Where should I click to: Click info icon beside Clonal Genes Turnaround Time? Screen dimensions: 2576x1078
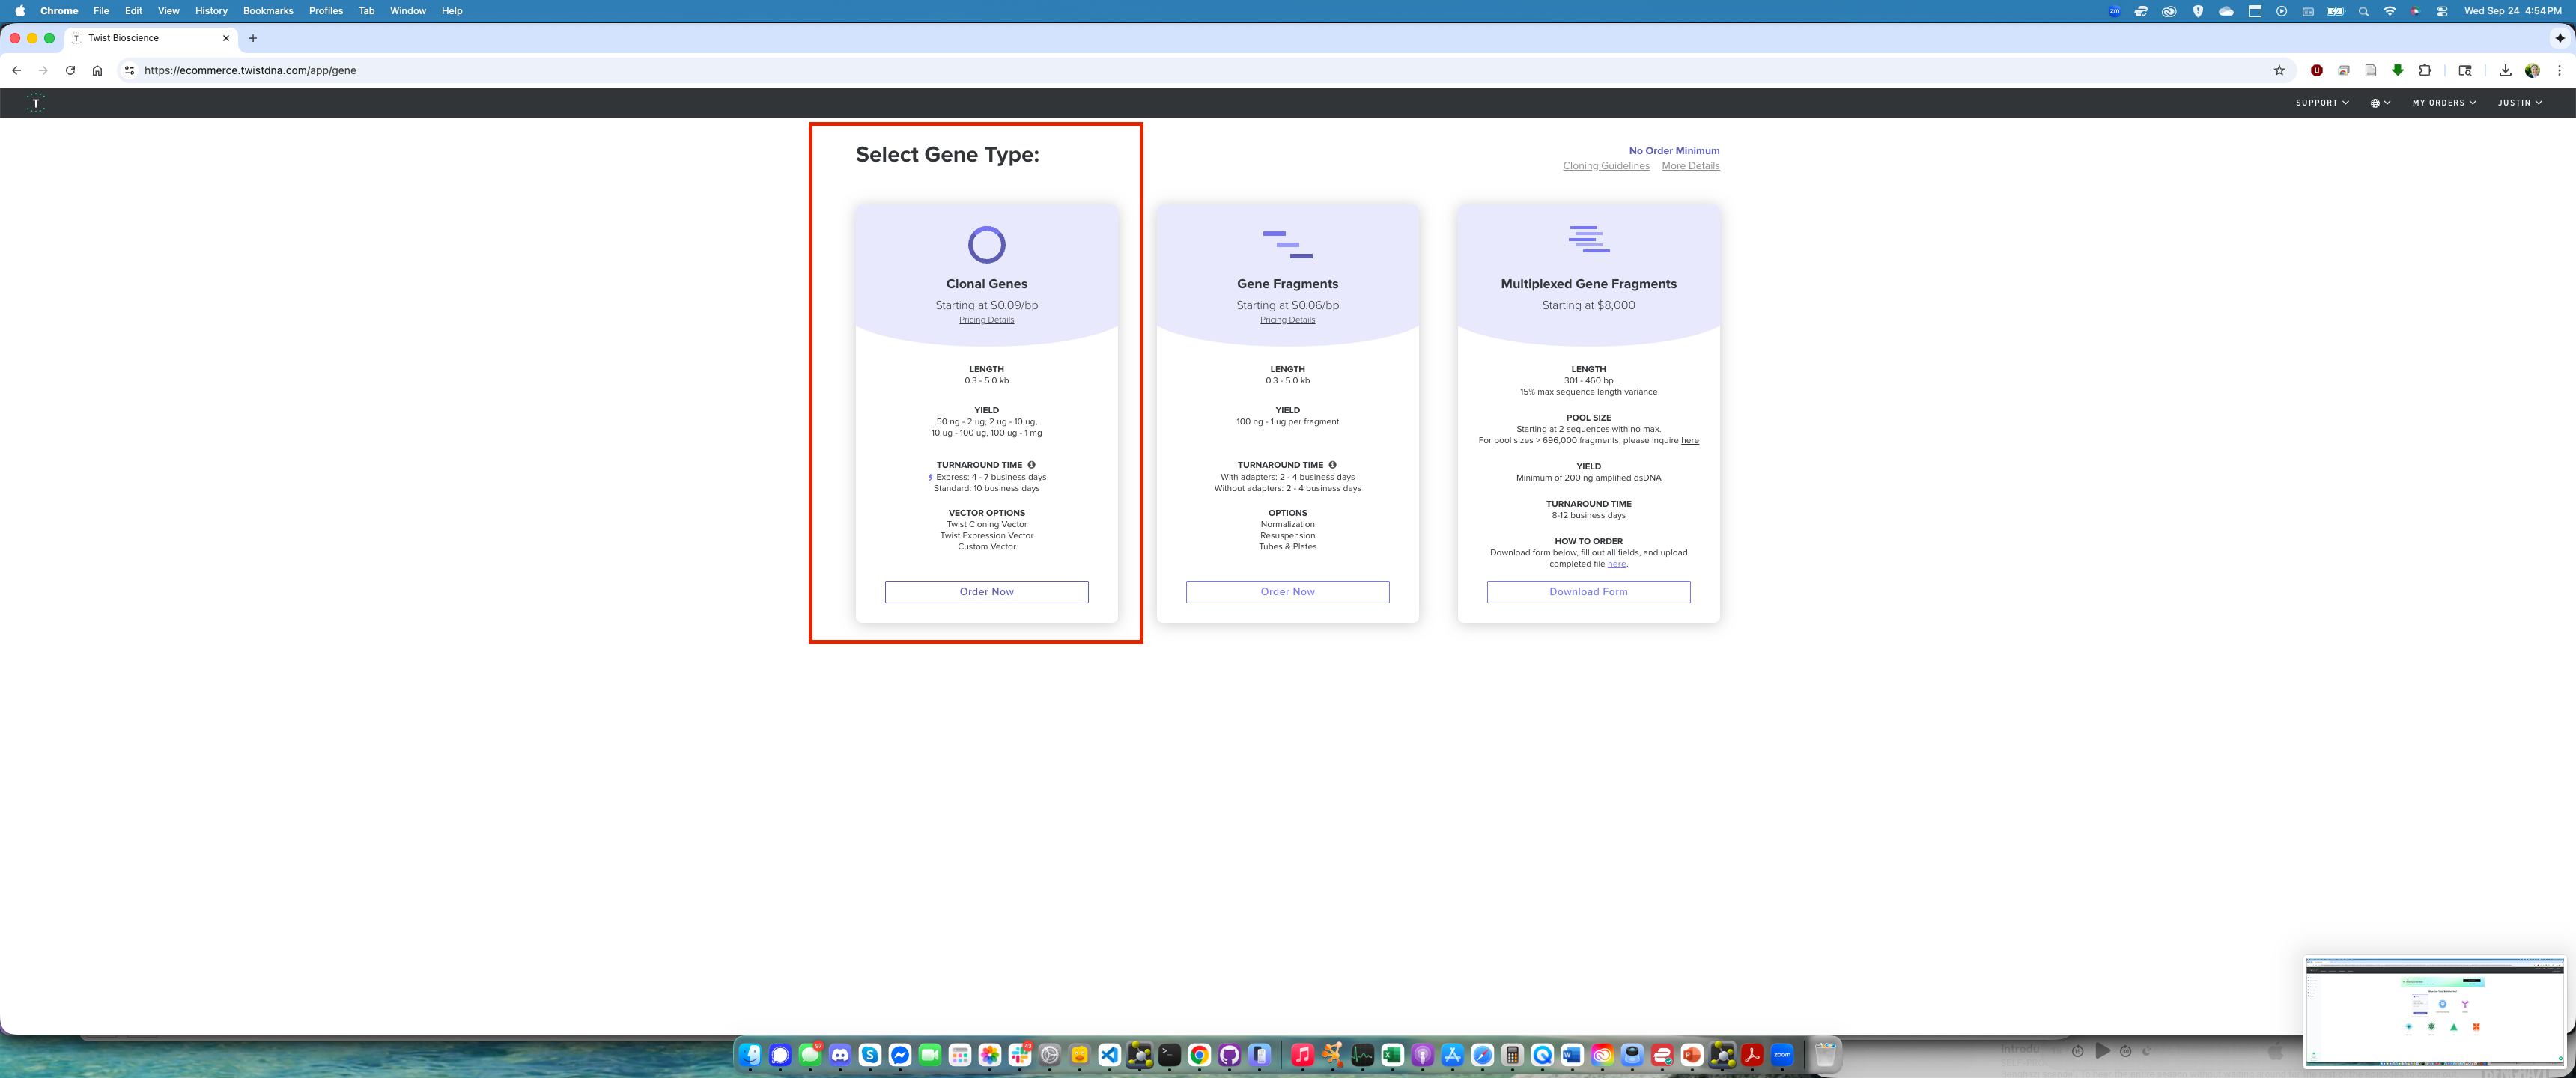pyautogui.click(x=1031, y=465)
